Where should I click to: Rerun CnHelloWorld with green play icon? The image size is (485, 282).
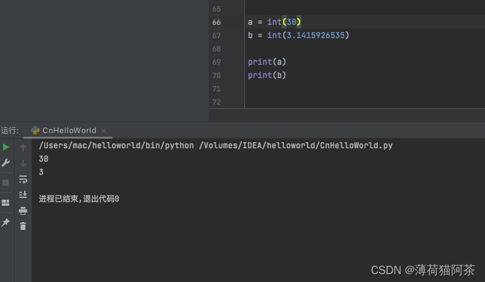(x=5, y=147)
